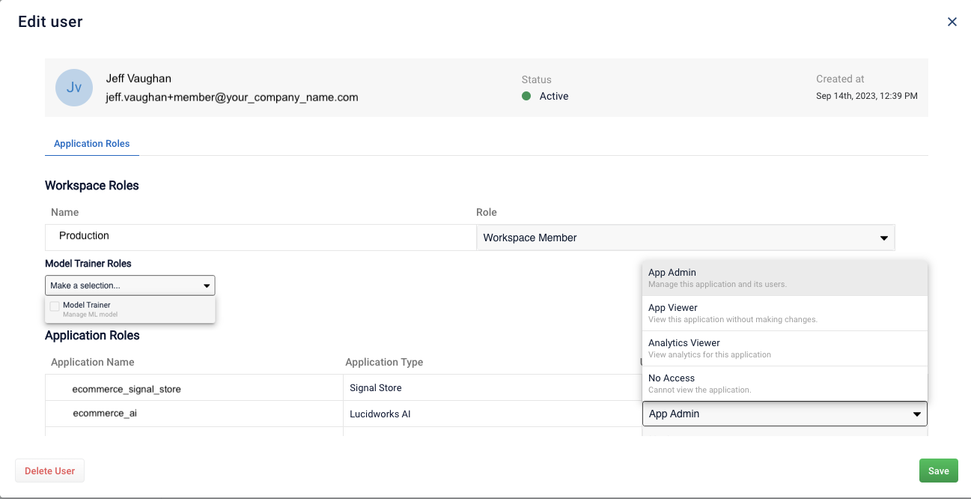This screenshot has width=971, height=499.
Task: Click the Application Name column header
Action: pyautogui.click(x=93, y=362)
